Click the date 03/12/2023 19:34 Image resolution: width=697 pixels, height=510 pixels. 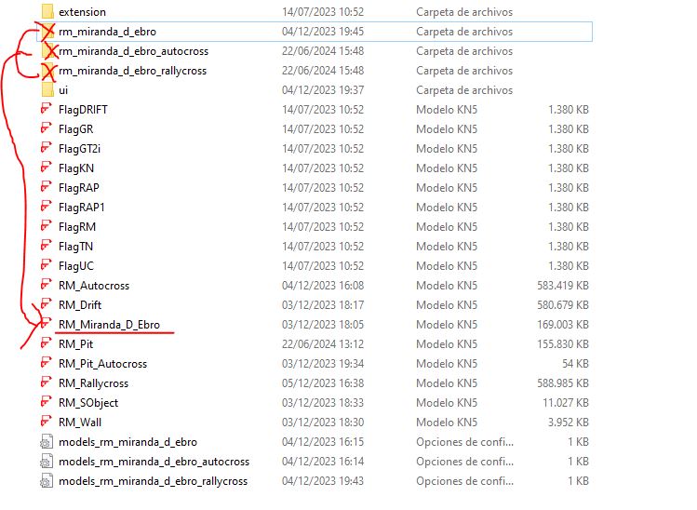click(x=323, y=364)
